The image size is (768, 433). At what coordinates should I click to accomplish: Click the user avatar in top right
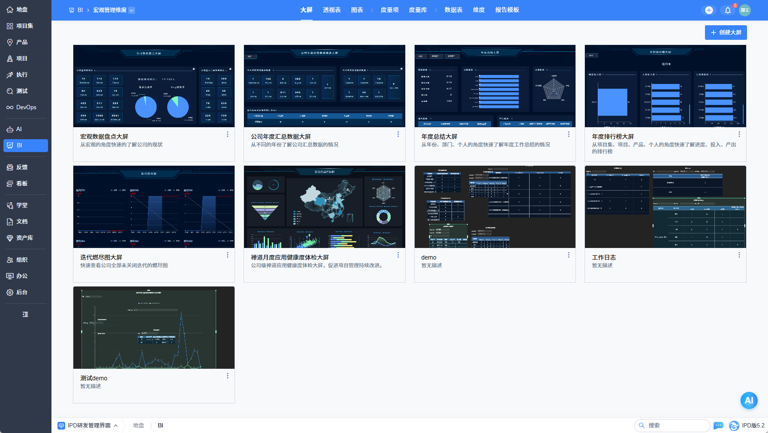coord(745,10)
